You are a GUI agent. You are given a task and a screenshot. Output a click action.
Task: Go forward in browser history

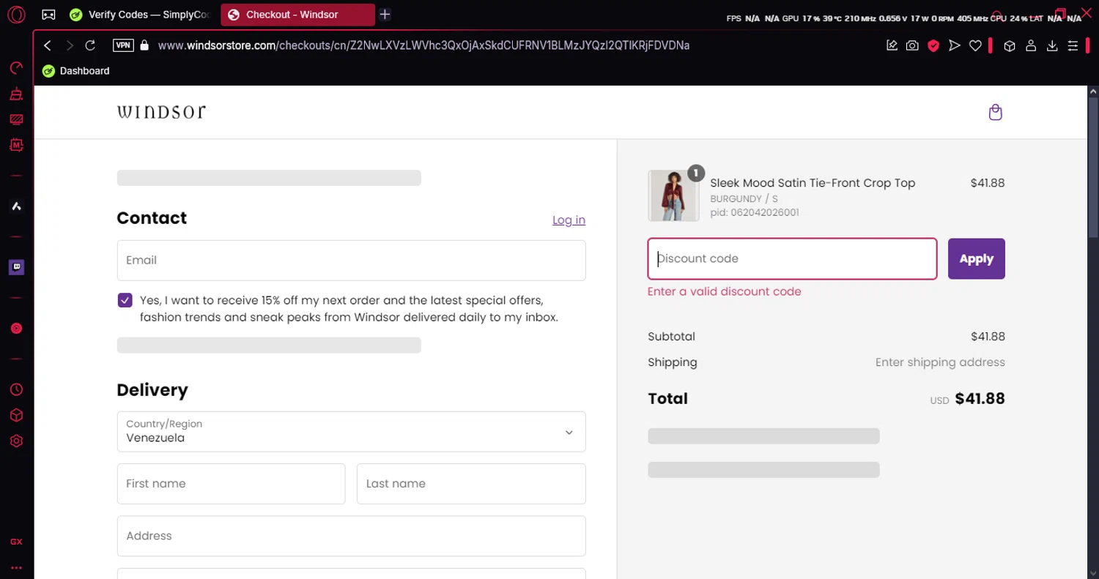(70, 45)
